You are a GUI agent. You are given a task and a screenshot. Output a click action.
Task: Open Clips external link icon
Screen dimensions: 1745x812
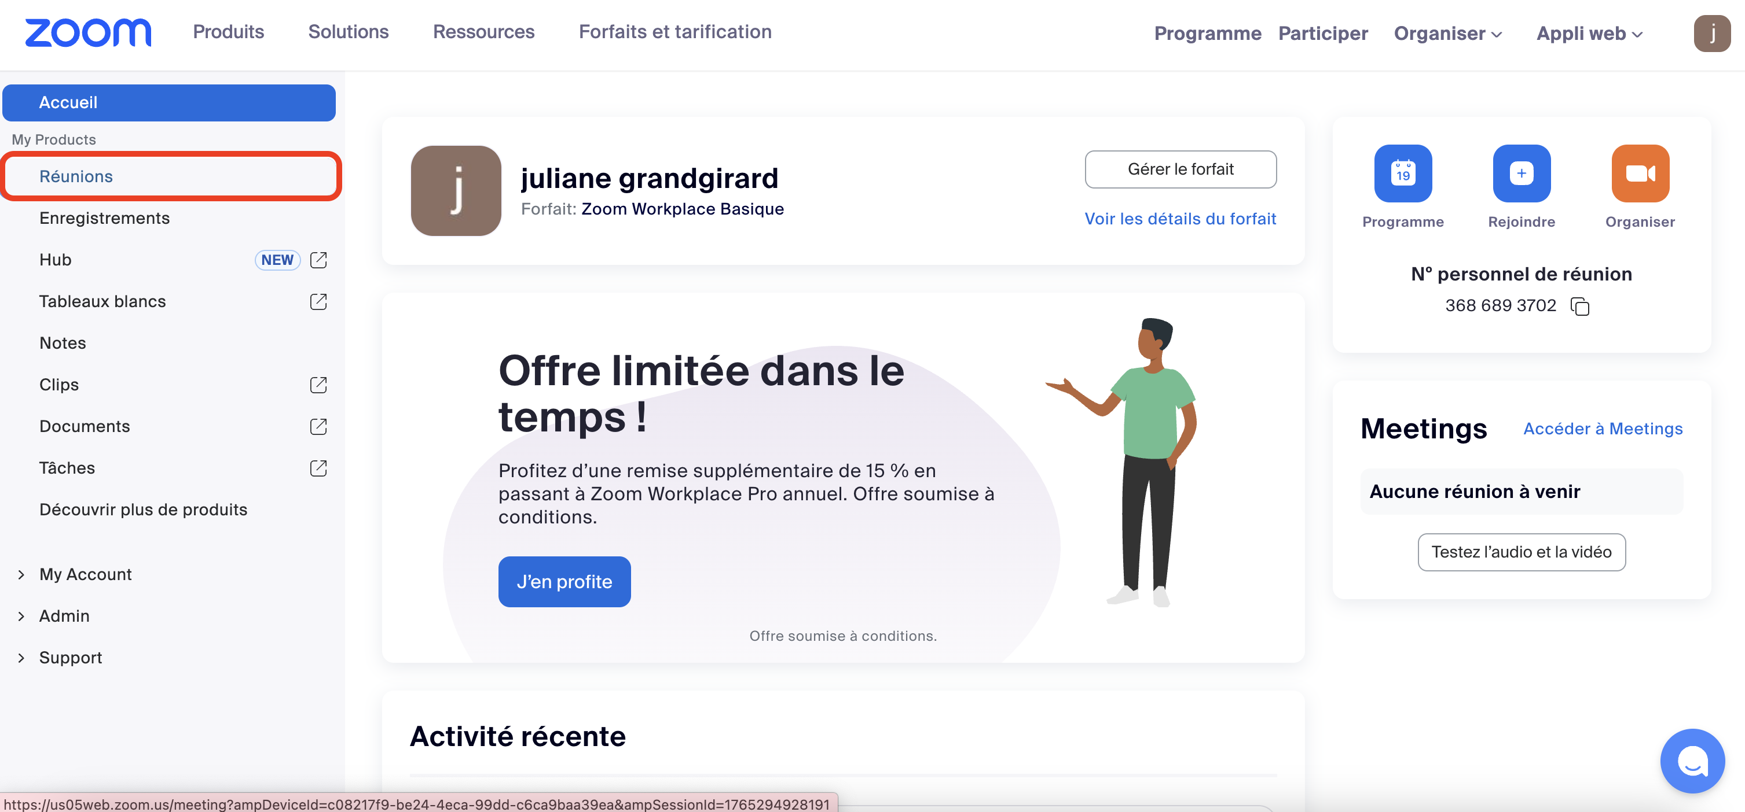(x=318, y=385)
